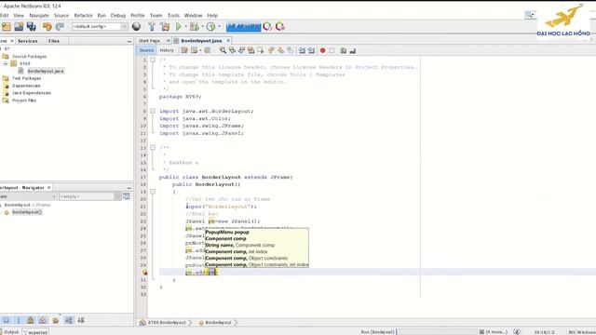
Task: Switch editor to History view
Action: [x=167, y=50]
